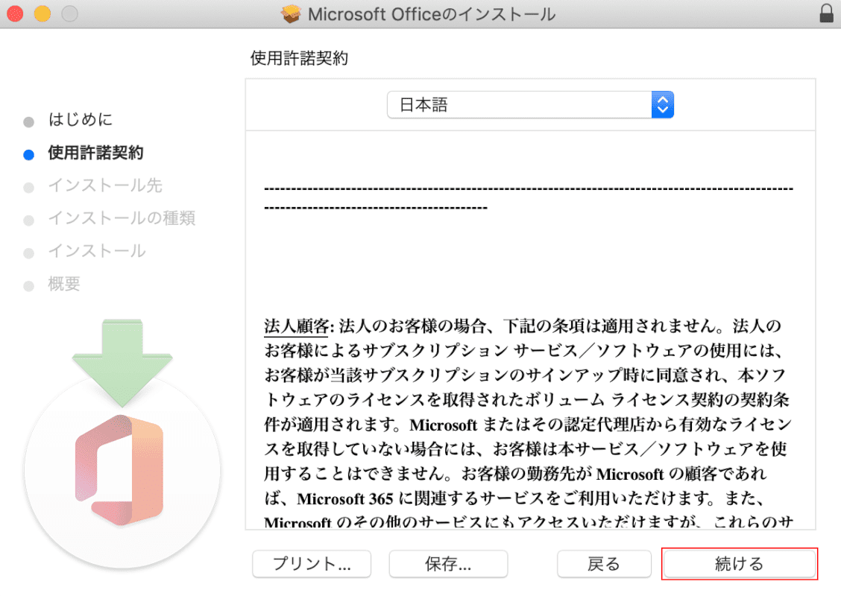
Task: Click the lock icon in the title bar
Action: pos(825,13)
